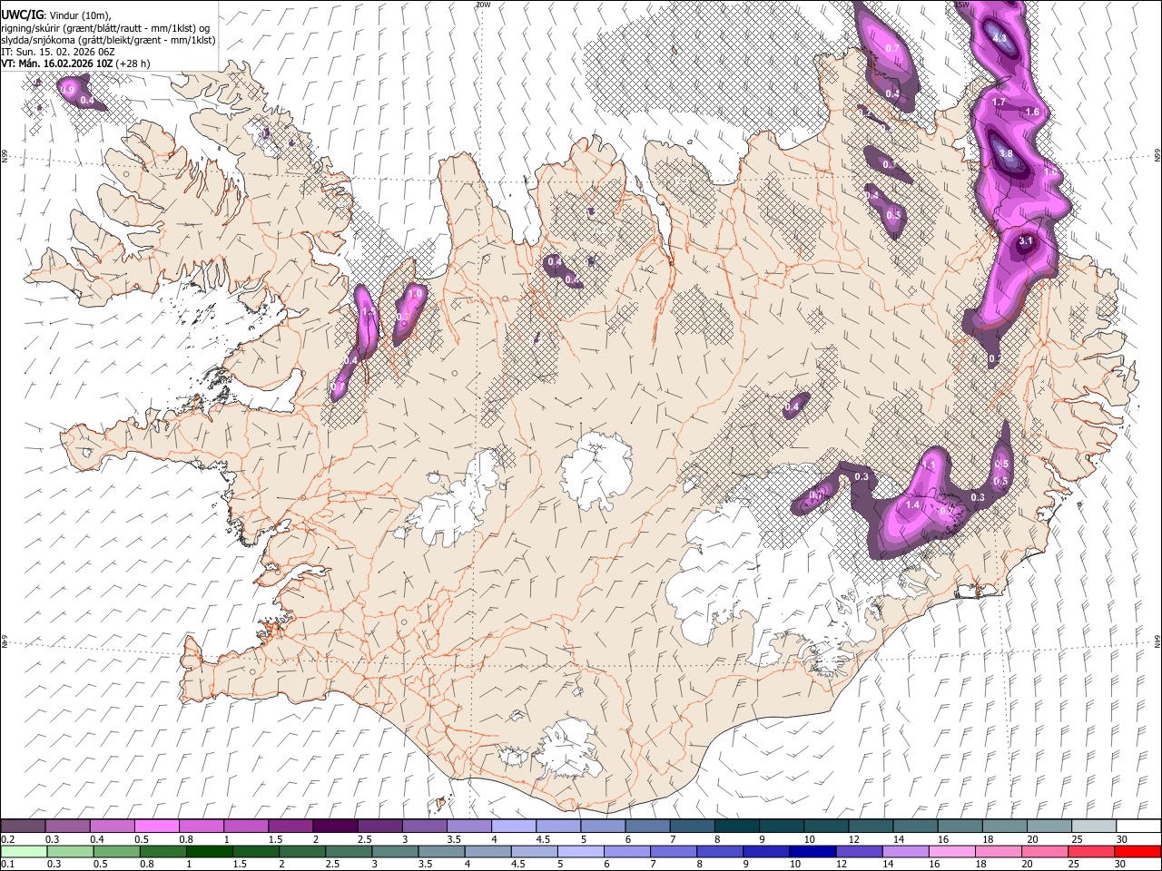The height and width of the screenshot is (871, 1162).
Task: Click the dark teal upper swatch between 8 and 9
Action: 735,827
